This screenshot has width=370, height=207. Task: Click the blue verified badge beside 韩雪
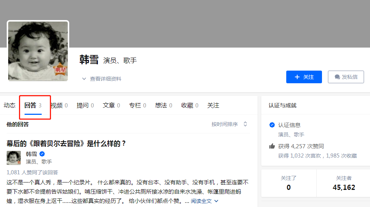42,154
